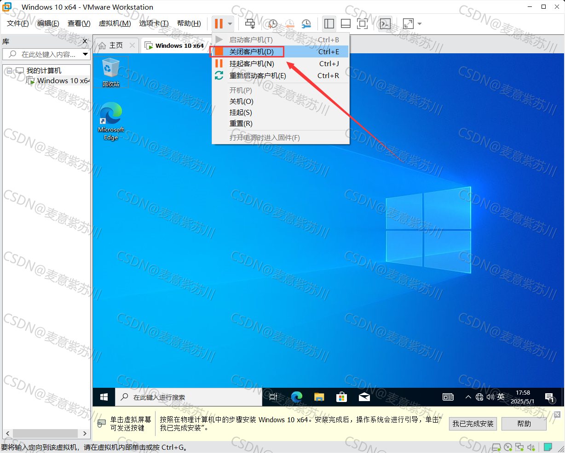
Task: Click the hard disk status bar icon
Action: coord(496,447)
